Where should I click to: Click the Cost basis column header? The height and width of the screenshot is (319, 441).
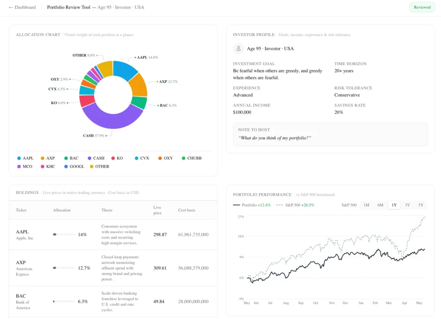click(186, 210)
